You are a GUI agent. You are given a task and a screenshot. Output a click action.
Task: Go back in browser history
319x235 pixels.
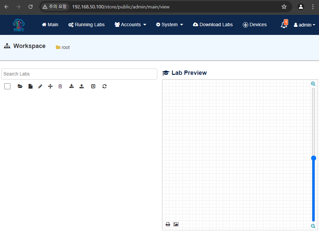click(6, 7)
